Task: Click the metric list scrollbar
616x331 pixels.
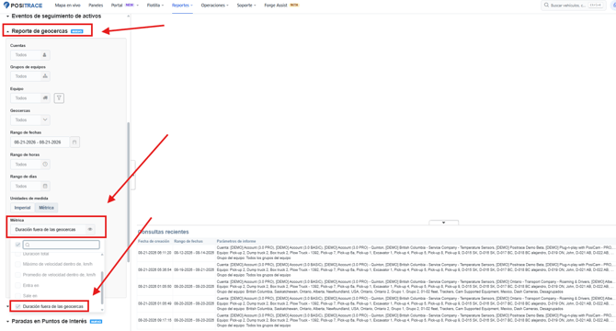Action: coord(103,288)
